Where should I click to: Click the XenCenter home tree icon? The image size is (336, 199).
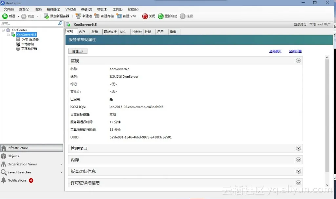coord(8,30)
